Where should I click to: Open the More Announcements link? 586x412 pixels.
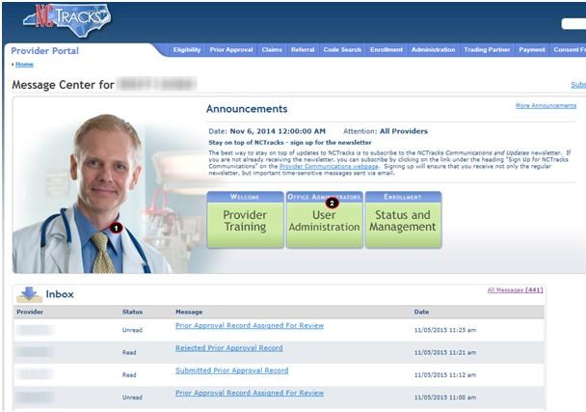pos(546,105)
